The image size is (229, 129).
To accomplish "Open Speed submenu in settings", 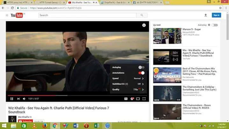I will tap(128, 78).
